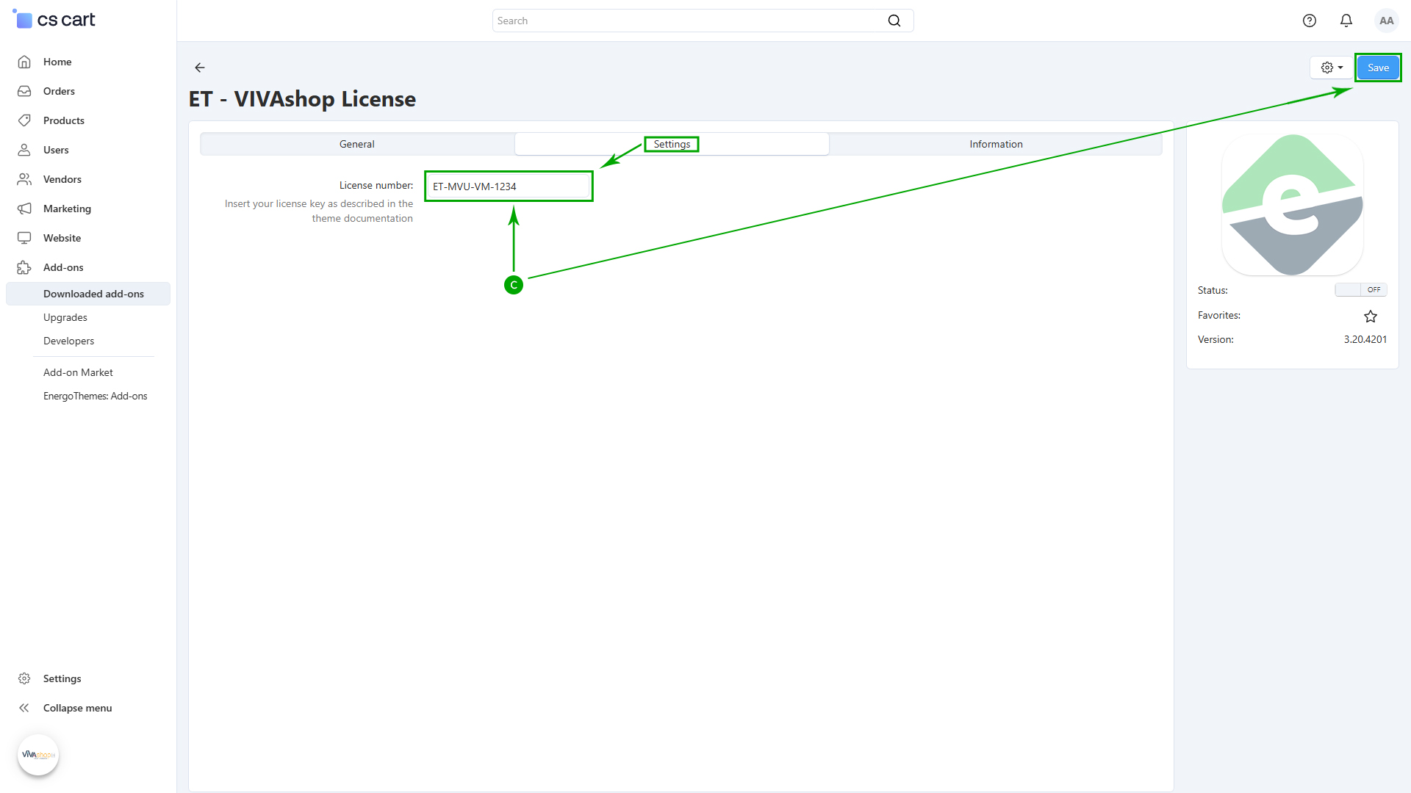Click the ET add-on logo thumbnail
This screenshot has width=1411, height=793.
click(1292, 205)
